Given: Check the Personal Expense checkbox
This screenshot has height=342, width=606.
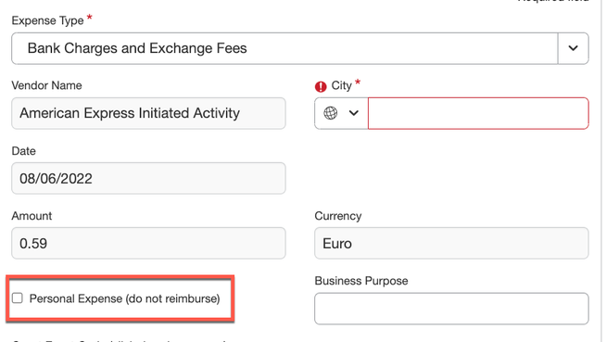Looking at the screenshot, I should [x=18, y=298].
